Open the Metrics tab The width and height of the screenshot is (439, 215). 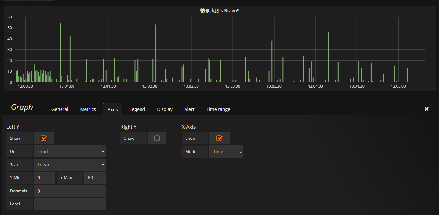88,109
